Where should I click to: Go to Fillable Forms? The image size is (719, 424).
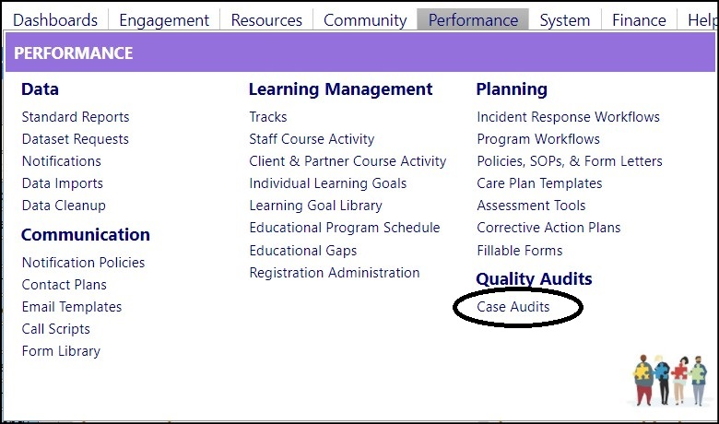click(520, 251)
